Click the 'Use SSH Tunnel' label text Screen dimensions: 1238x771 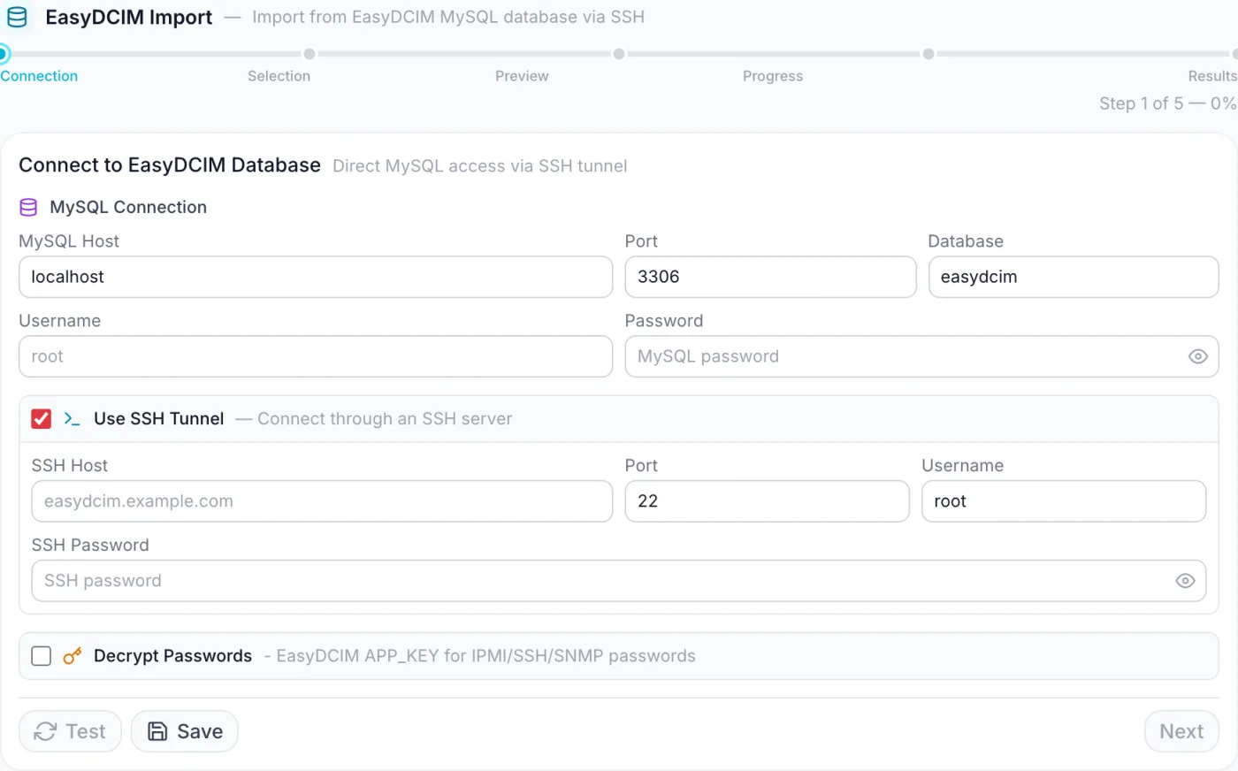(x=159, y=419)
